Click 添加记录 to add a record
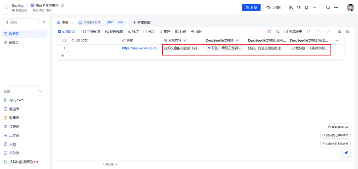The image size is (358, 169). coord(66,32)
